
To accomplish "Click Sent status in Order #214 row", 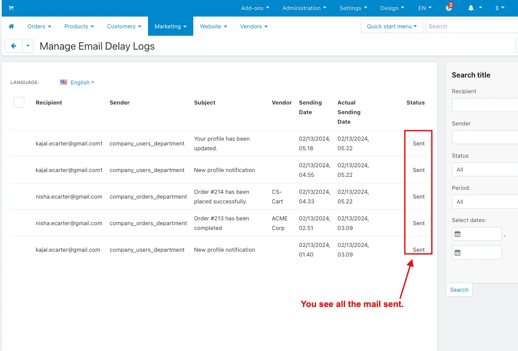I will (419, 197).
